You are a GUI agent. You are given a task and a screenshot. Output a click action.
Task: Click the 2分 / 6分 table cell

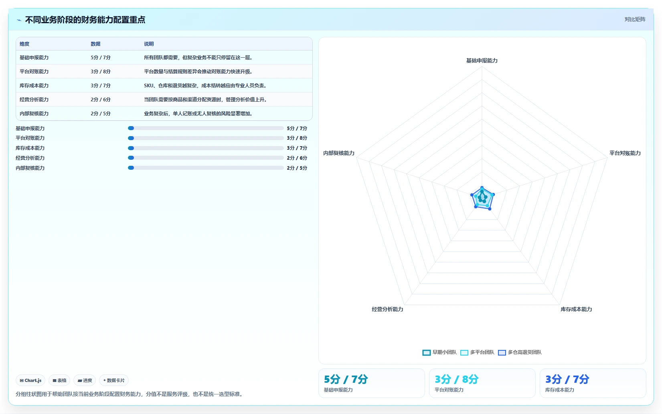101,100
